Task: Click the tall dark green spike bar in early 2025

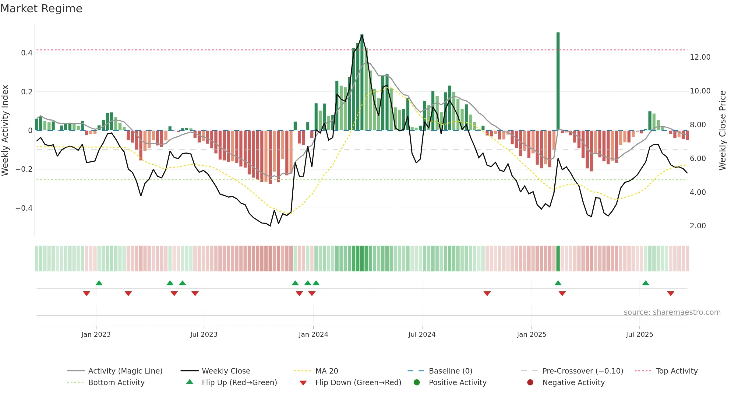Action: click(x=558, y=81)
